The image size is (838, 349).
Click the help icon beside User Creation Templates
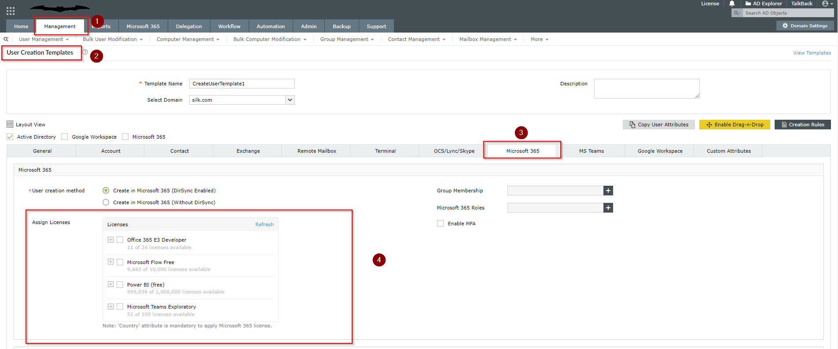85,52
